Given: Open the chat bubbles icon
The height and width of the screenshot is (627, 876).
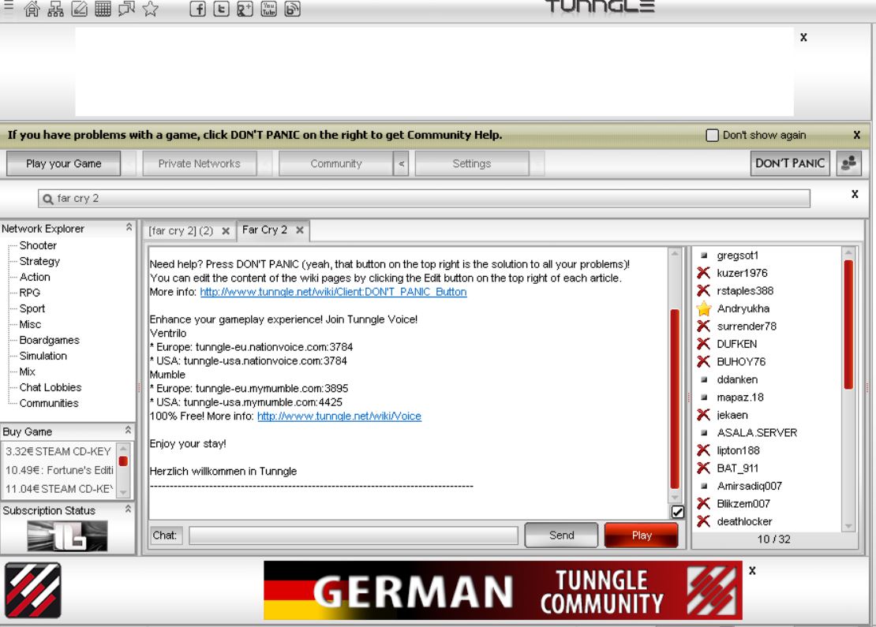Looking at the screenshot, I should click(x=127, y=9).
